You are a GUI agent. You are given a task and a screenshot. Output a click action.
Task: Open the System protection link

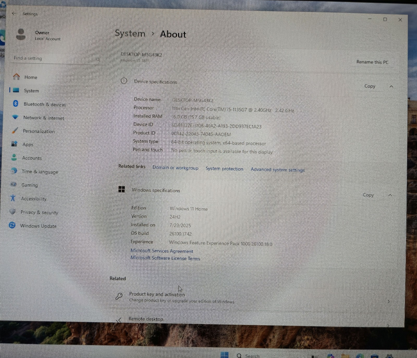tap(224, 169)
